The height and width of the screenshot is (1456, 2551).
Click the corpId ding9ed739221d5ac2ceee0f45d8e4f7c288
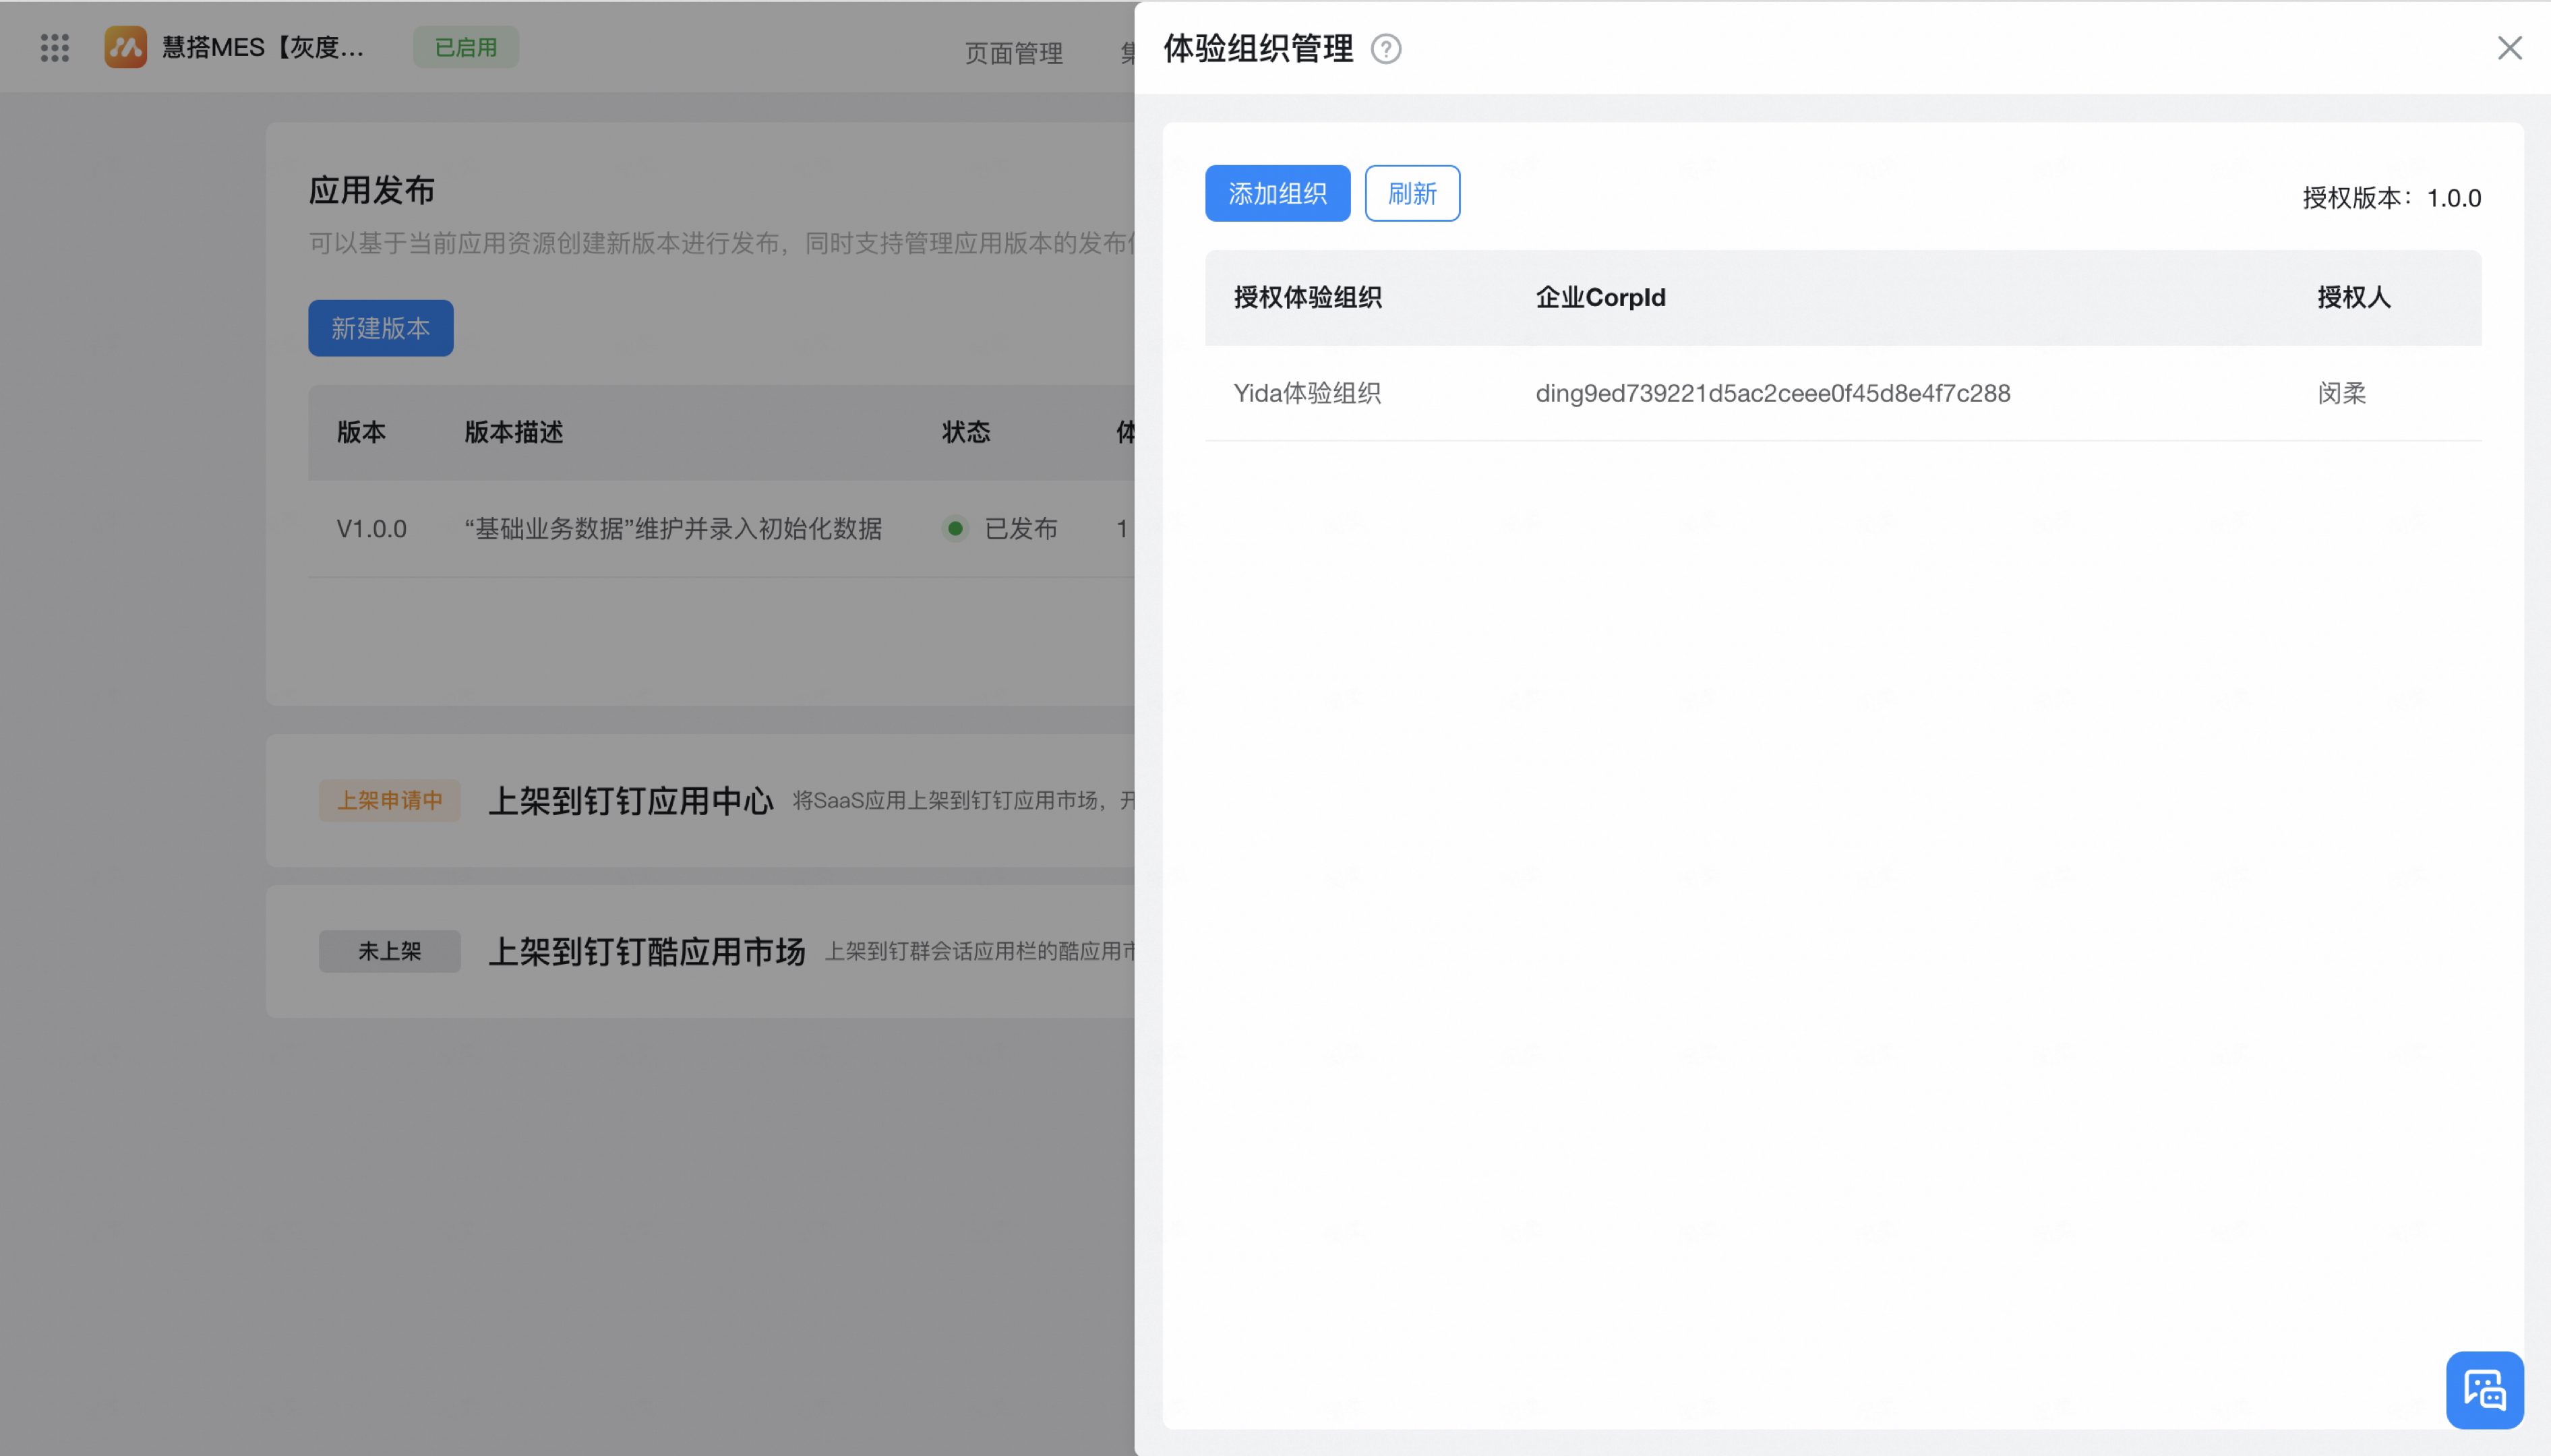(1772, 393)
